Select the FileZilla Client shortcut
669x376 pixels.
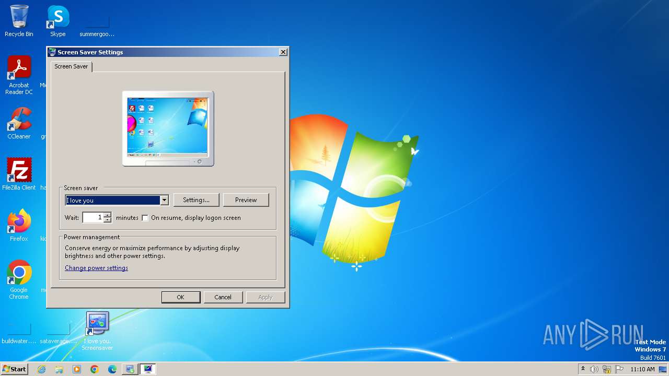click(19, 174)
